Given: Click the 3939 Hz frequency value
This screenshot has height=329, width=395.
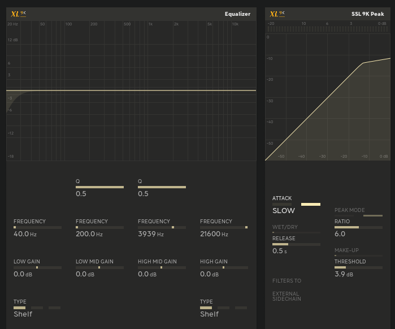Looking at the screenshot, I should (x=151, y=234).
